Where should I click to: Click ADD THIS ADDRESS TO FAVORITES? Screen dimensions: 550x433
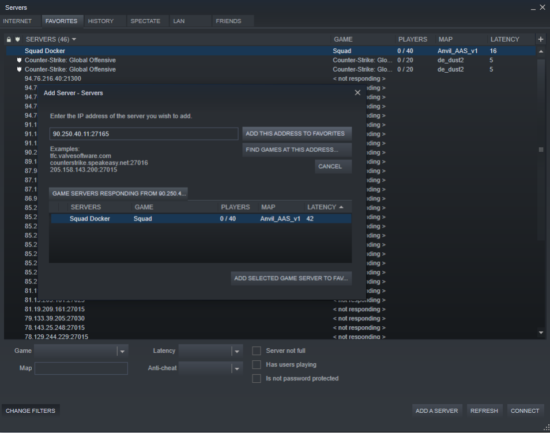point(297,133)
